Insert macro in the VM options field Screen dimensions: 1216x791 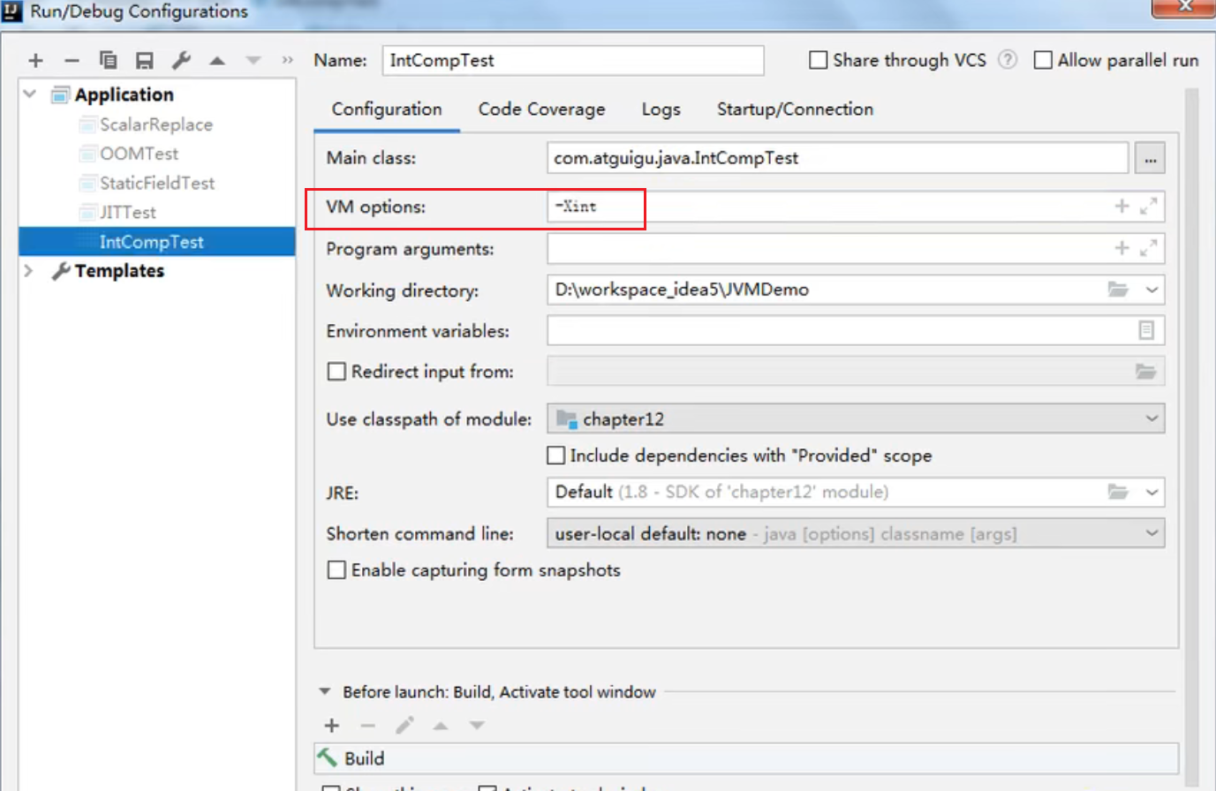pos(1122,206)
